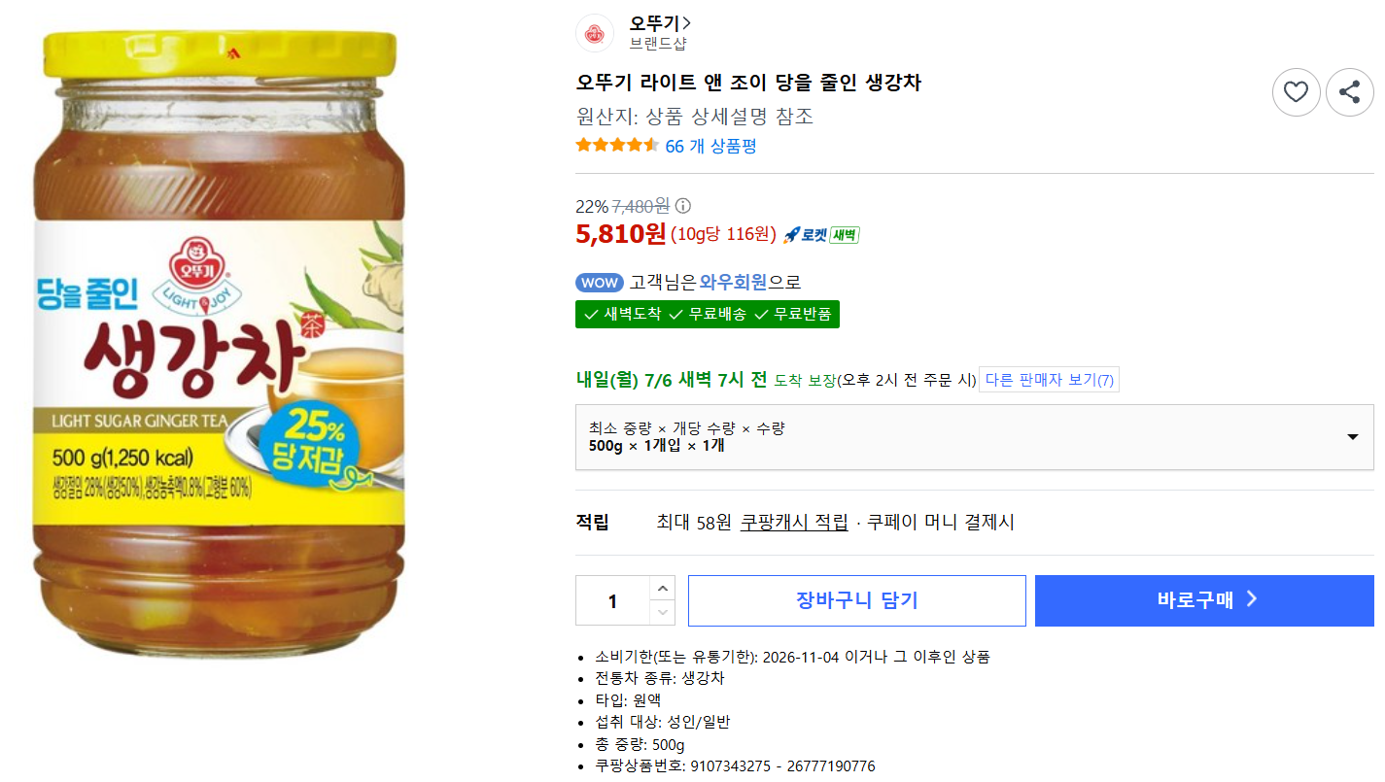View 다른 판매자 보기(7) sellers
Image resolution: width=1385 pixels, height=782 pixels.
coord(1049,380)
